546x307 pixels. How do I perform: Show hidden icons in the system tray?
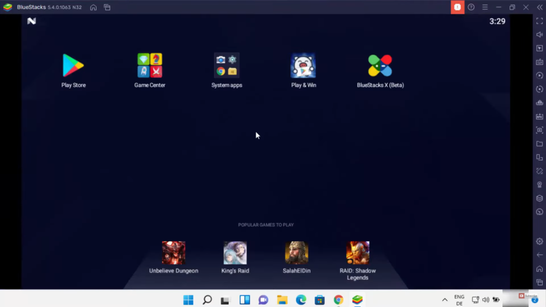(445, 300)
